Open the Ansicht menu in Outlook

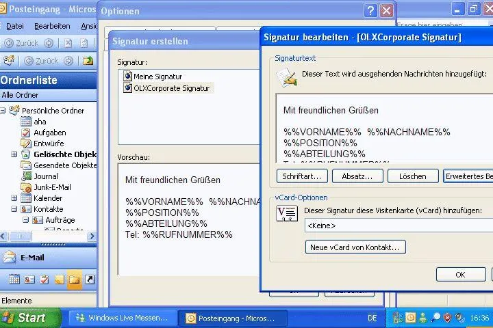click(x=89, y=26)
